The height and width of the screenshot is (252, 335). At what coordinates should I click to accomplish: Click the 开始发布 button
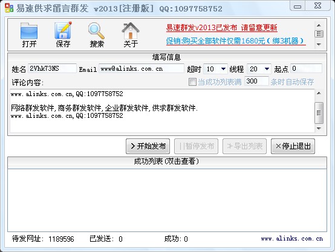point(148,146)
